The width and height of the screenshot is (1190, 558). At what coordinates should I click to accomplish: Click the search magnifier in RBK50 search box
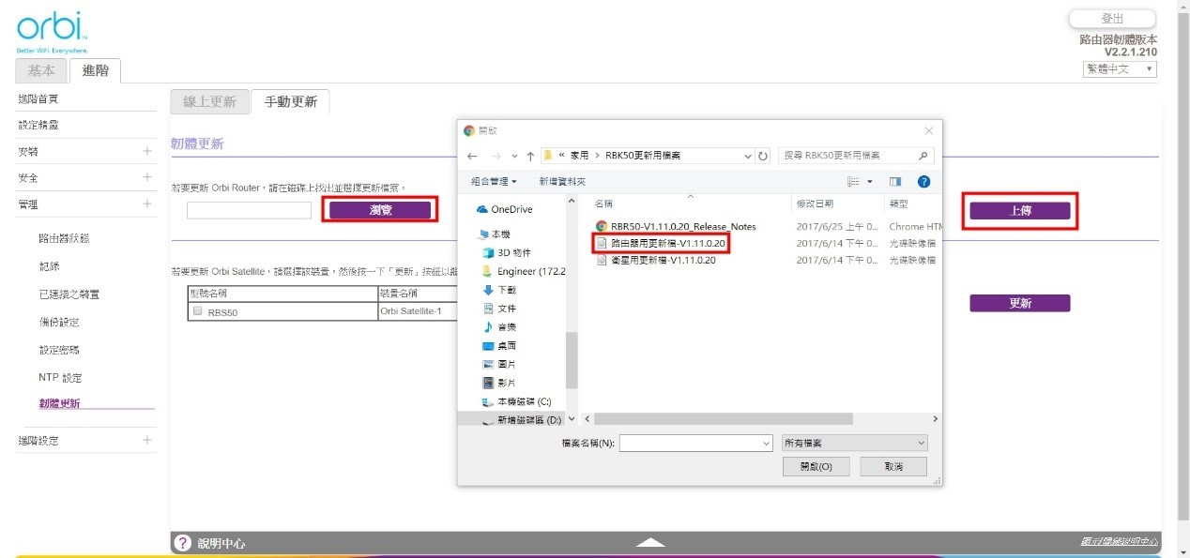(x=923, y=156)
